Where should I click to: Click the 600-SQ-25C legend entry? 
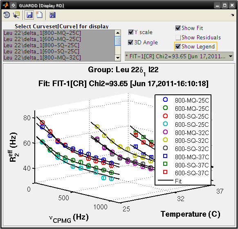click(x=186, y=125)
